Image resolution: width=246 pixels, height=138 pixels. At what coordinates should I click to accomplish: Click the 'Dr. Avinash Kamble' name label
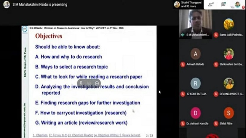coord(197,123)
